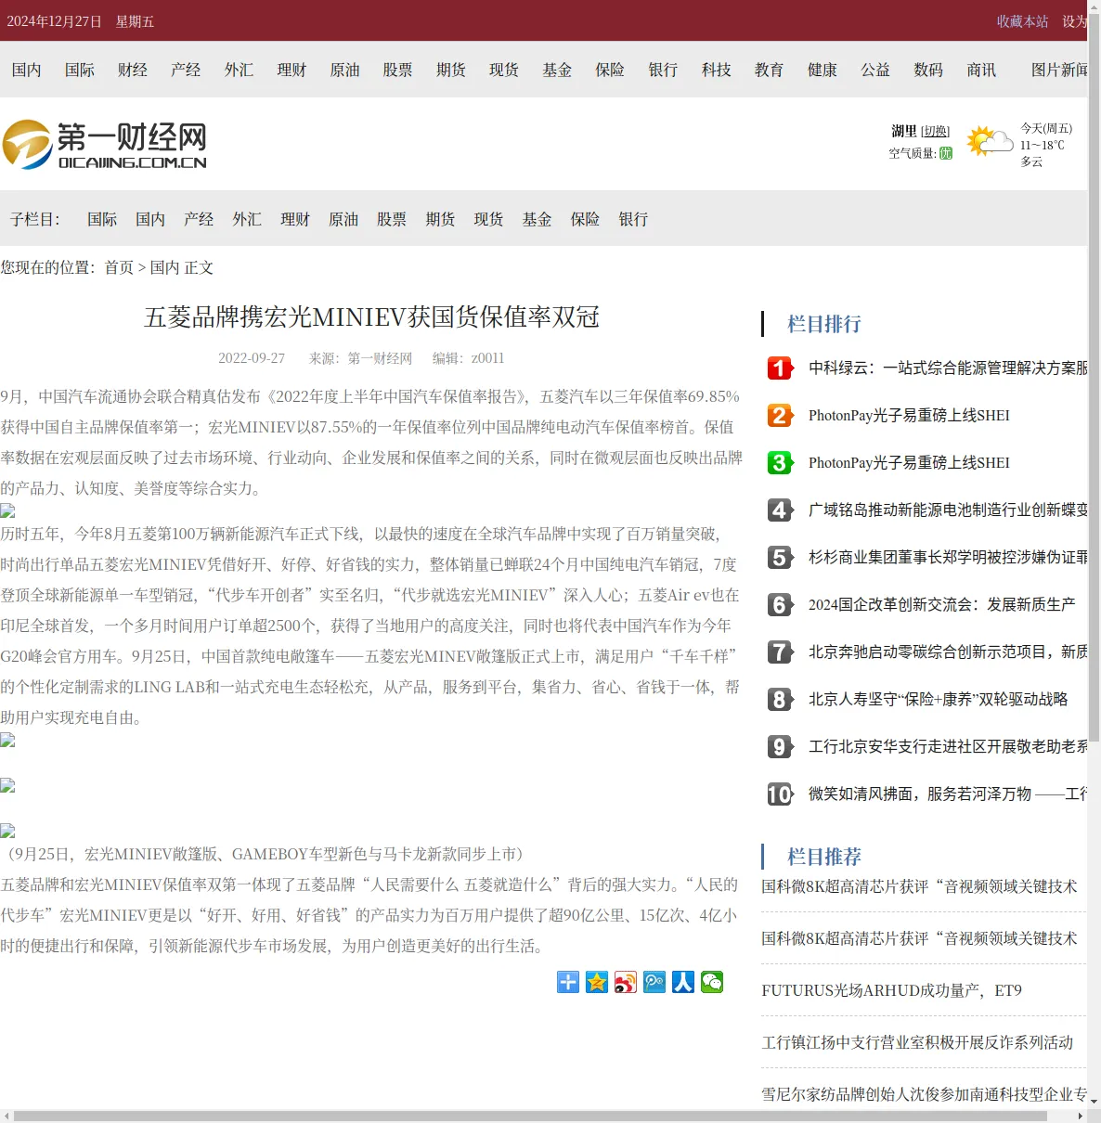This screenshot has width=1101, height=1123.
Task: Select 原油 in the 子栏目 sub-menu
Action: 343,219
